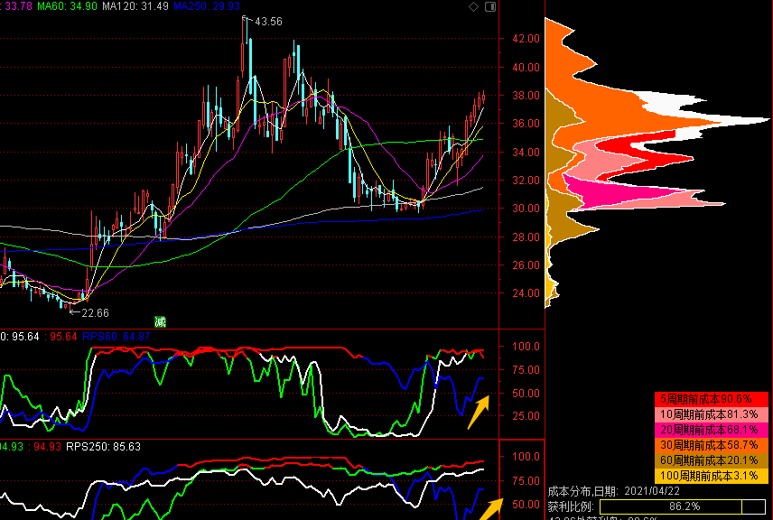Click the MA60: 34.90 indicator label
The width and height of the screenshot is (773, 520).
pos(67,6)
